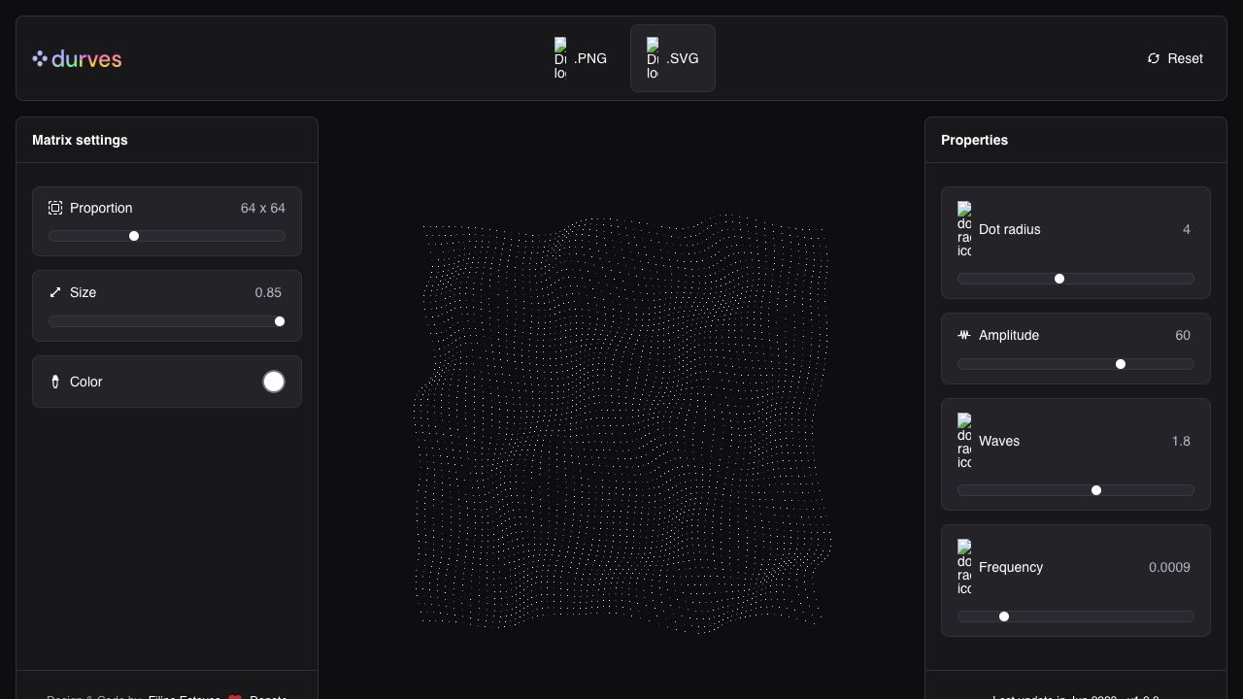The width and height of the screenshot is (1243, 699).
Task: Click the Proportion slider handle
Action: (134, 236)
